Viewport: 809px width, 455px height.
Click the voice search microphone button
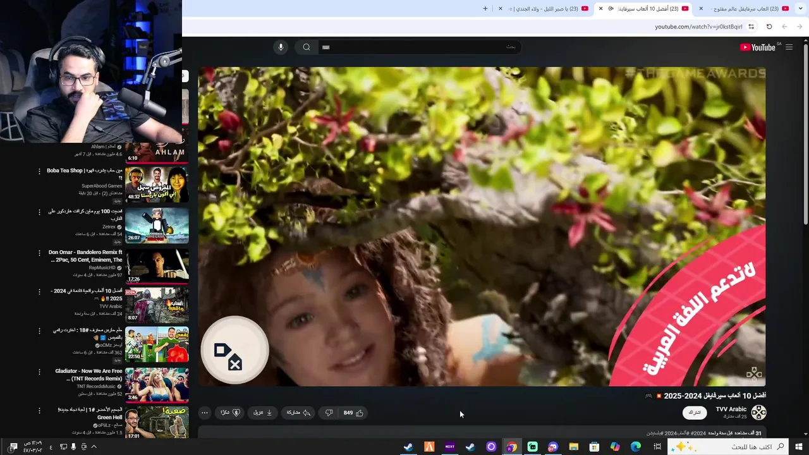[x=281, y=47]
